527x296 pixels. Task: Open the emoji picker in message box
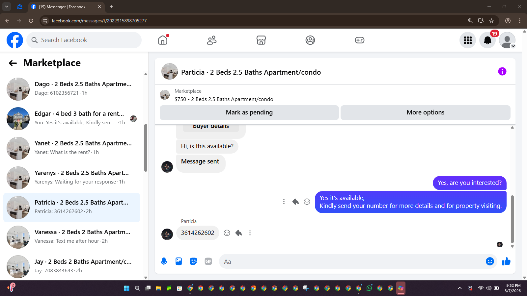tap(490, 261)
